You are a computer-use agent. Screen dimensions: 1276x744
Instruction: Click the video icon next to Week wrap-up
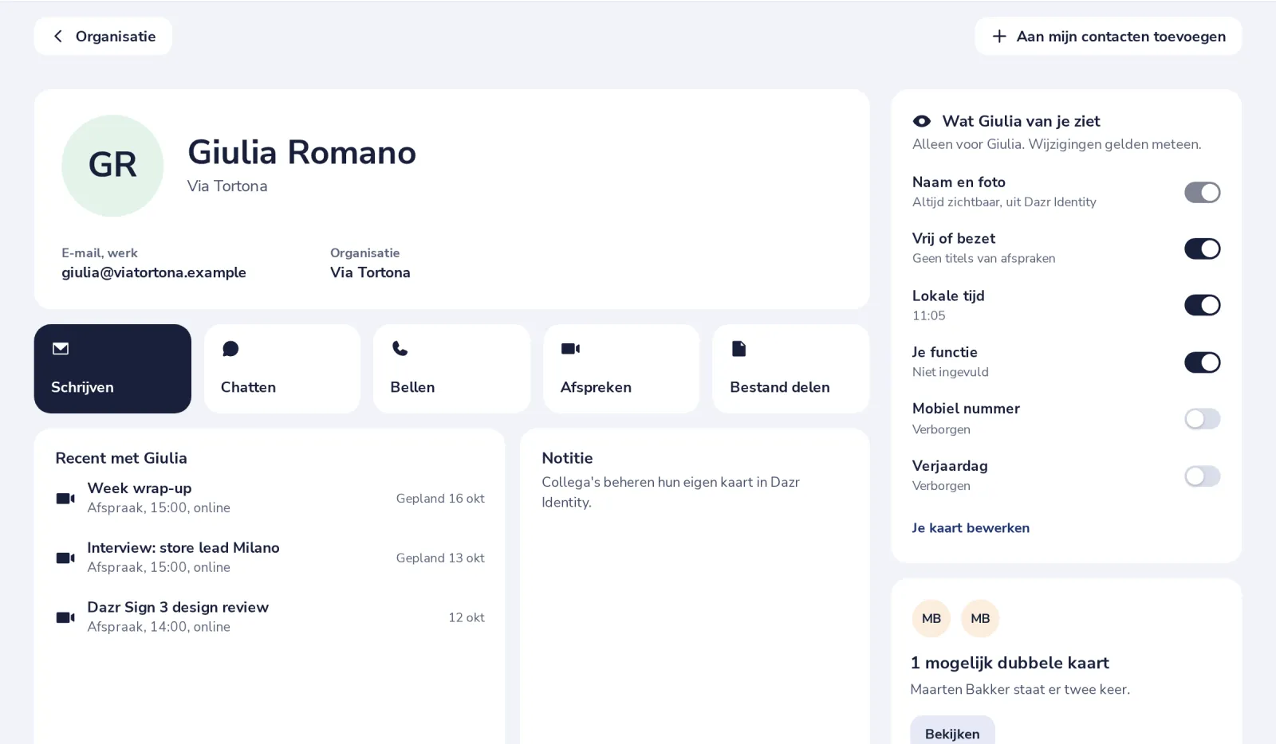click(65, 498)
